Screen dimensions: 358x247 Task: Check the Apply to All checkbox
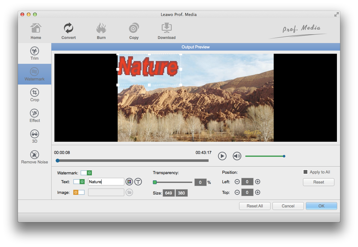pos(305,172)
